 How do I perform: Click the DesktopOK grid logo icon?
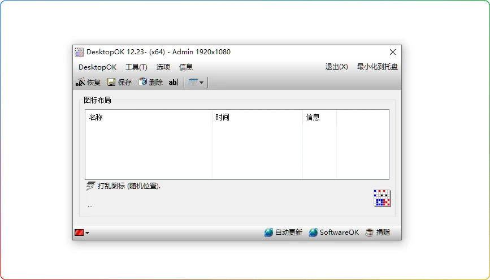(x=382, y=198)
